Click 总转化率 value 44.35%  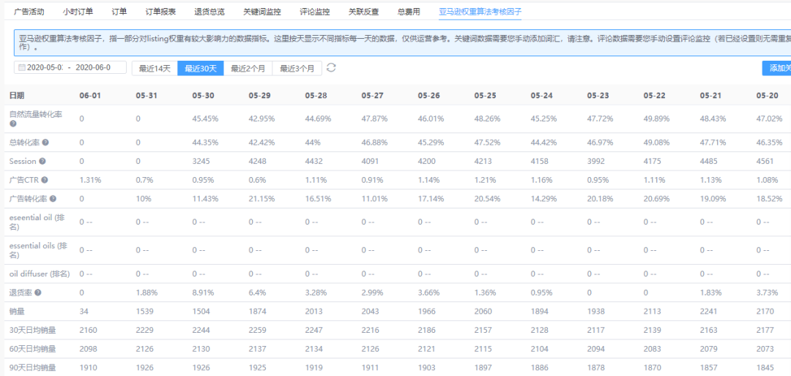coord(205,143)
